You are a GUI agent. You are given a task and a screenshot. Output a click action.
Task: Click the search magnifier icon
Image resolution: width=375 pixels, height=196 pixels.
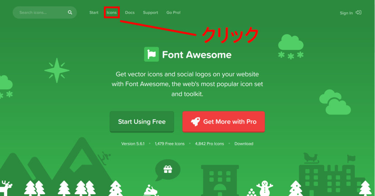pyautogui.click(x=70, y=12)
